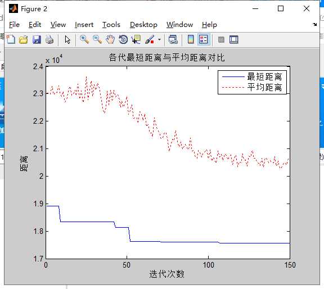
Task: Open the Insert menu
Action: pyautogui.click(x=84, y=25)
